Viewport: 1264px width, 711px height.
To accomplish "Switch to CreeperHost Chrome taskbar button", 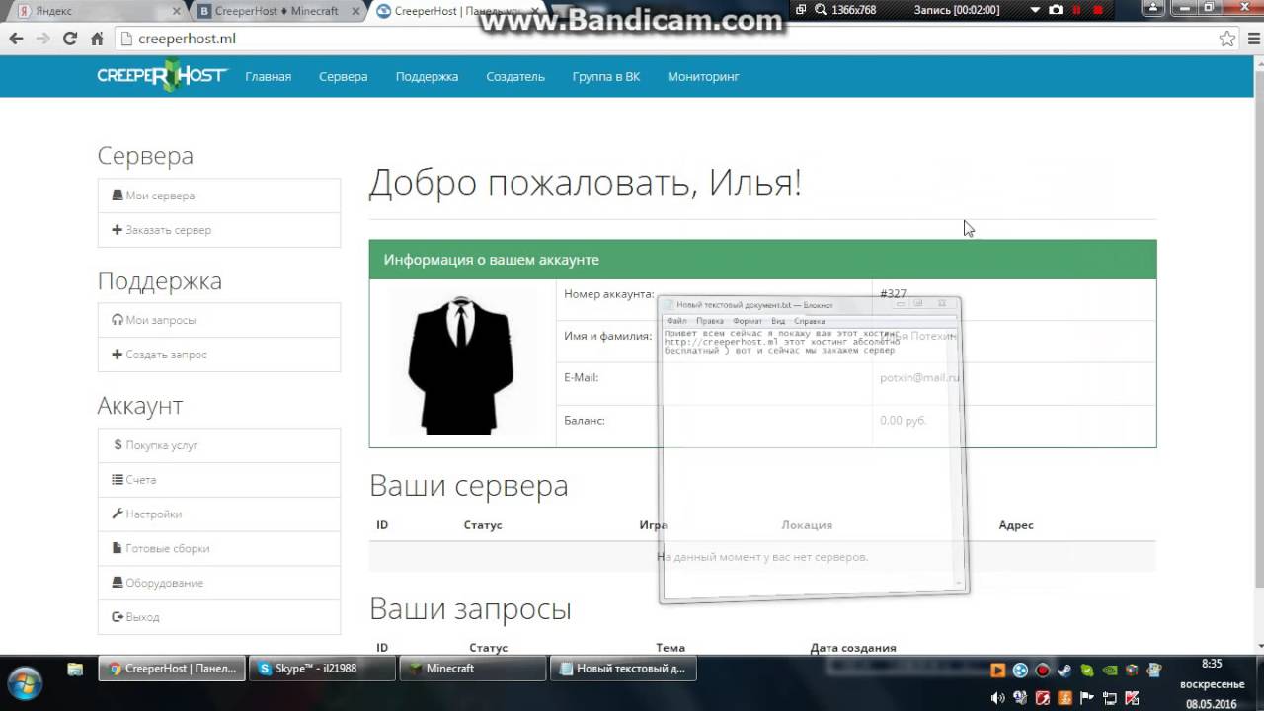I will [172, 669].
